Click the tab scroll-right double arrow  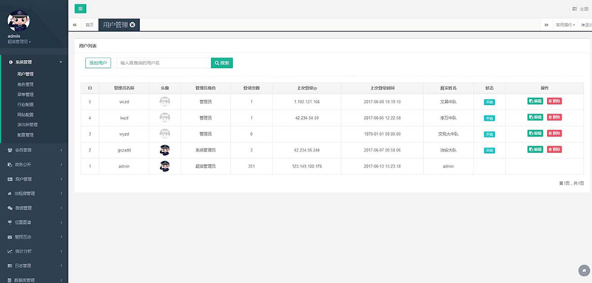(x=546, y=25)
